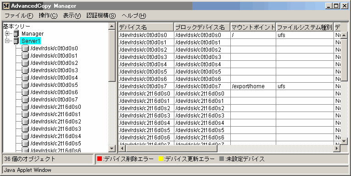Click disk icon for /dev/rdsk/c0t0d0s6 in tree

[x=25, y=93]
